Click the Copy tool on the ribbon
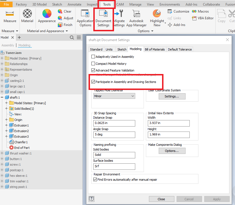 point(221,17)
